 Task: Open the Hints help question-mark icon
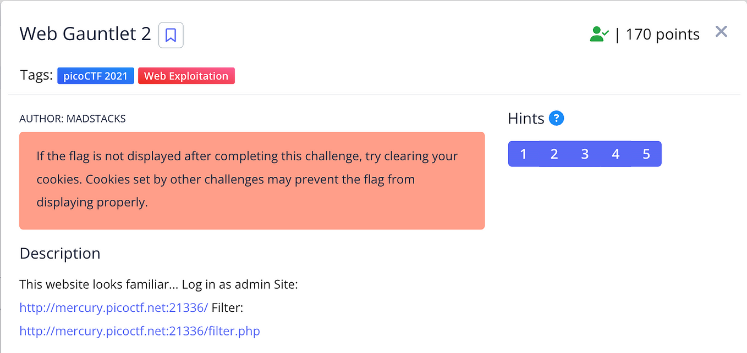557,118
